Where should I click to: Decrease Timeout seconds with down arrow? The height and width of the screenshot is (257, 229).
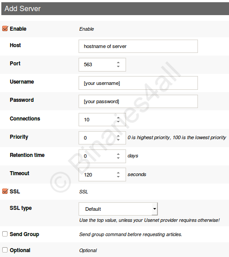click(x=118, y=177)
